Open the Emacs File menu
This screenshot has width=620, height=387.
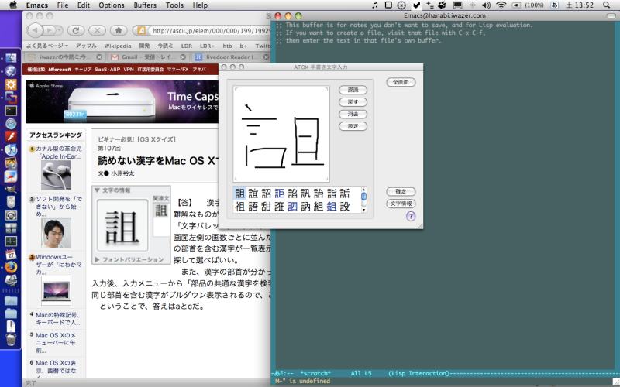[63, 5]
